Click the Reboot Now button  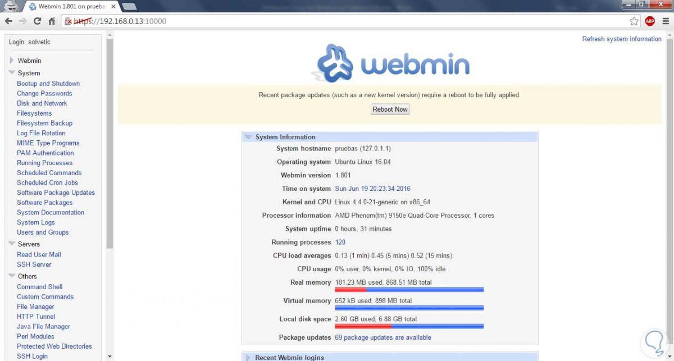click(x=390, y=109)
